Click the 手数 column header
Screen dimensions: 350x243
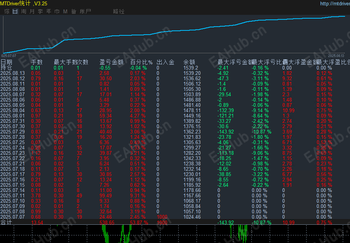pos(37,62)
